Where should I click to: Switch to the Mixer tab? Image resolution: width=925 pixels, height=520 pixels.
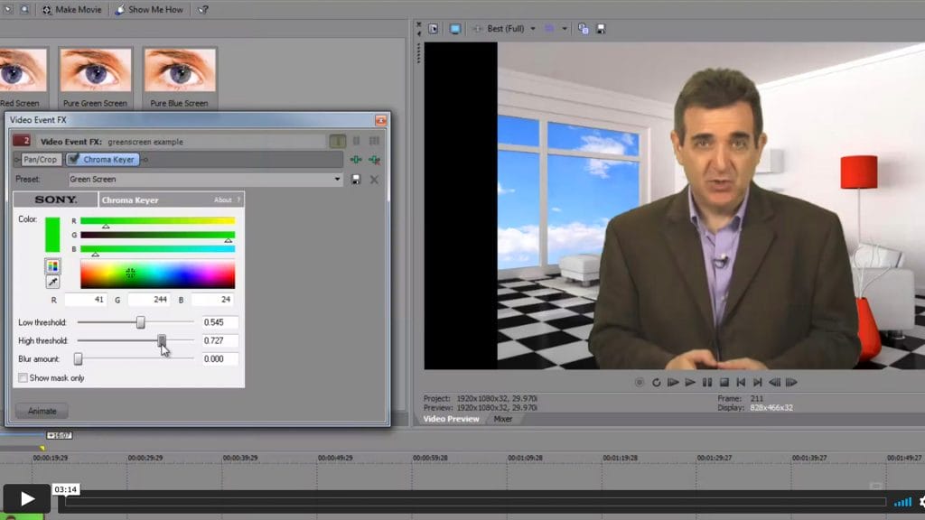pos(502,419)
